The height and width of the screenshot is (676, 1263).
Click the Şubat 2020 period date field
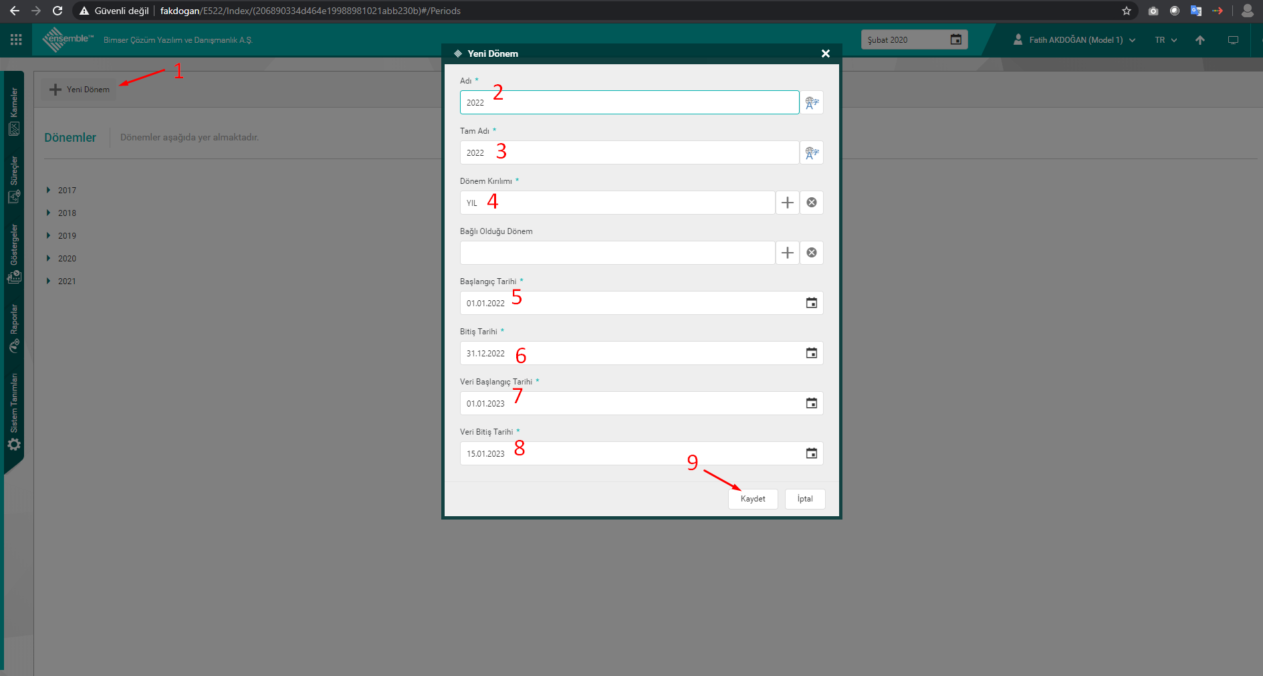[x=914, y=39]
